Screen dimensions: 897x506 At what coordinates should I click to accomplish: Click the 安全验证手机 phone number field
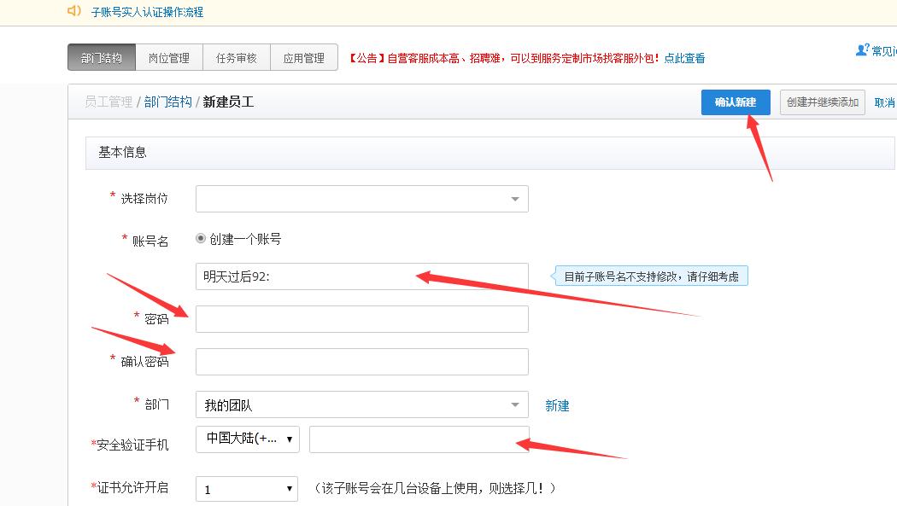click(419, 439)
